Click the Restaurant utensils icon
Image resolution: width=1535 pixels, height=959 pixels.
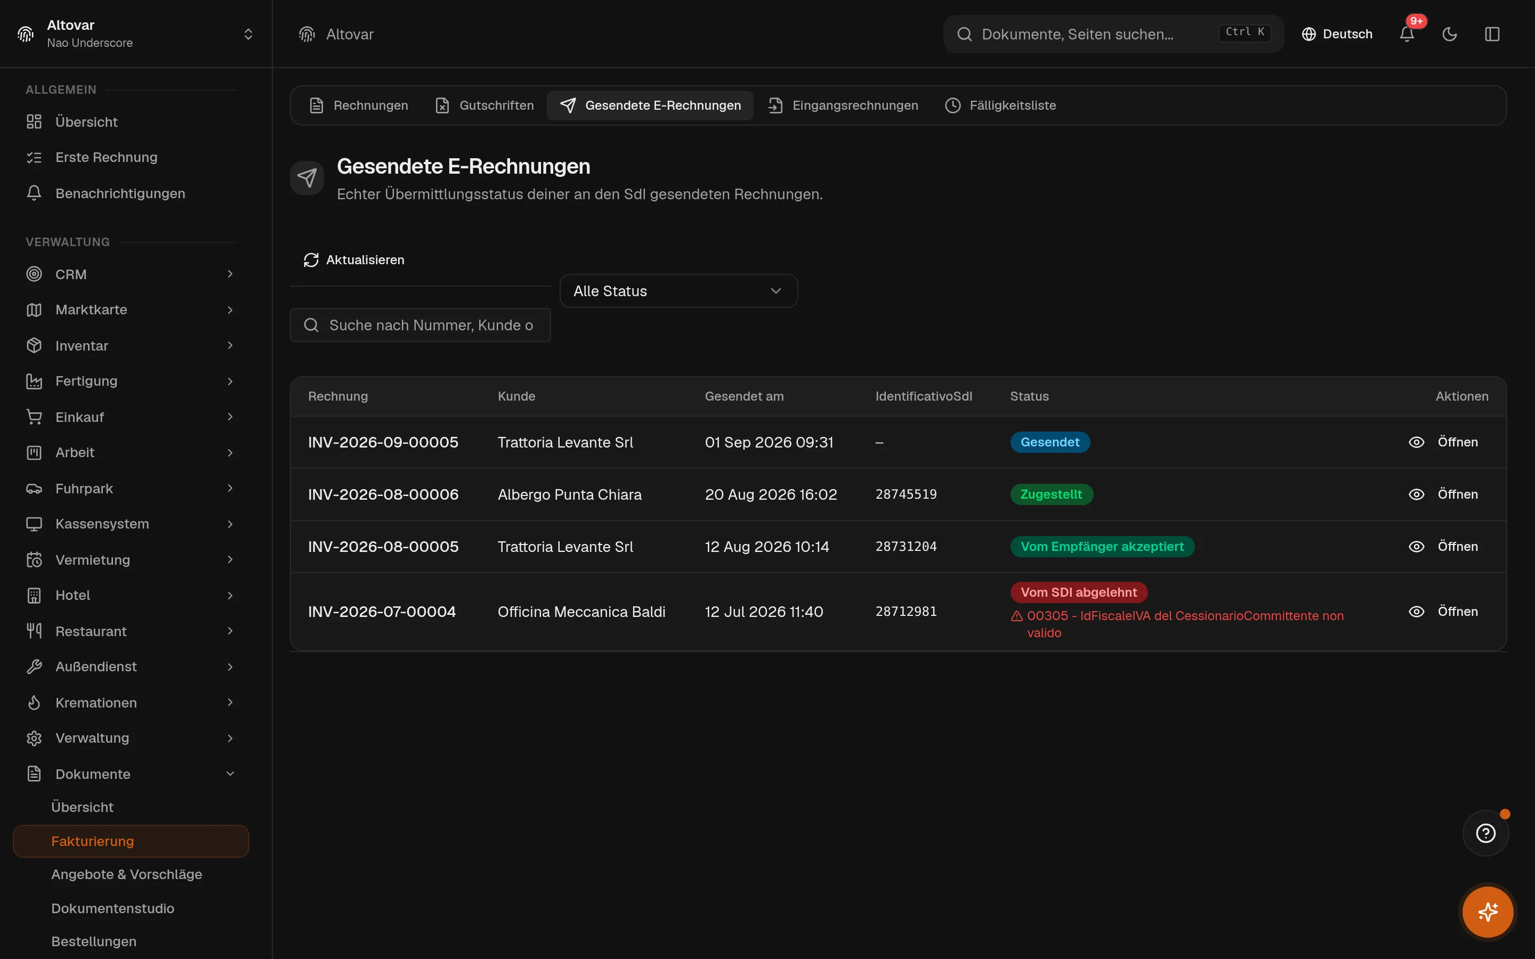[34, 631]
